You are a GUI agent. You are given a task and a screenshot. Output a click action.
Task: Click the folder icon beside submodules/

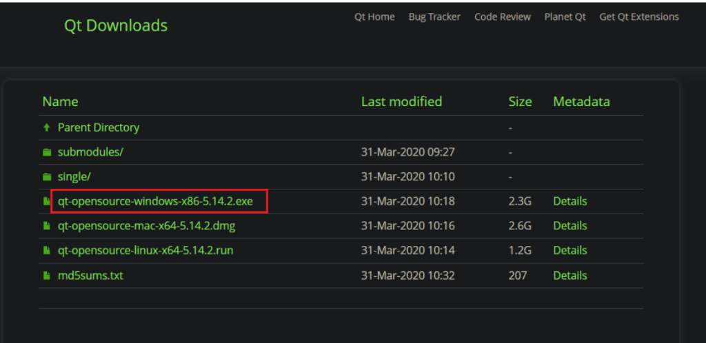tap(47, 152)
